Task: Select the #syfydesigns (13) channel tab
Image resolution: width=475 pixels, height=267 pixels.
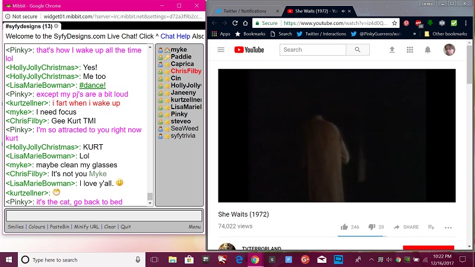Action: (x=28, y=26)
